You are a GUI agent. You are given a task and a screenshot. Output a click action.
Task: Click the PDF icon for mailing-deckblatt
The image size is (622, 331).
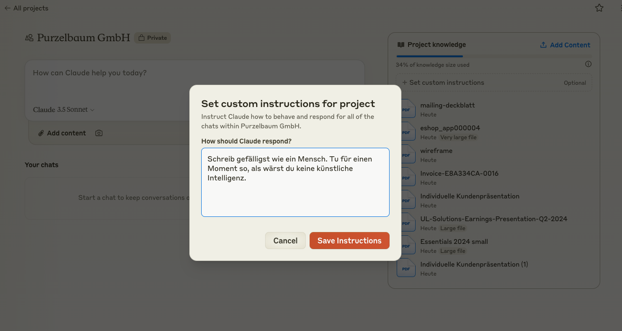point(406,109)
